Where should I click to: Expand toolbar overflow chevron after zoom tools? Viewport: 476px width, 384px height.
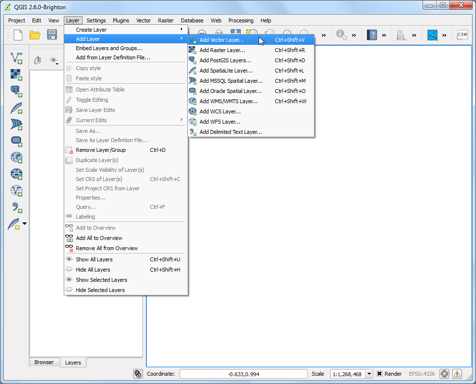coord(324,35)
